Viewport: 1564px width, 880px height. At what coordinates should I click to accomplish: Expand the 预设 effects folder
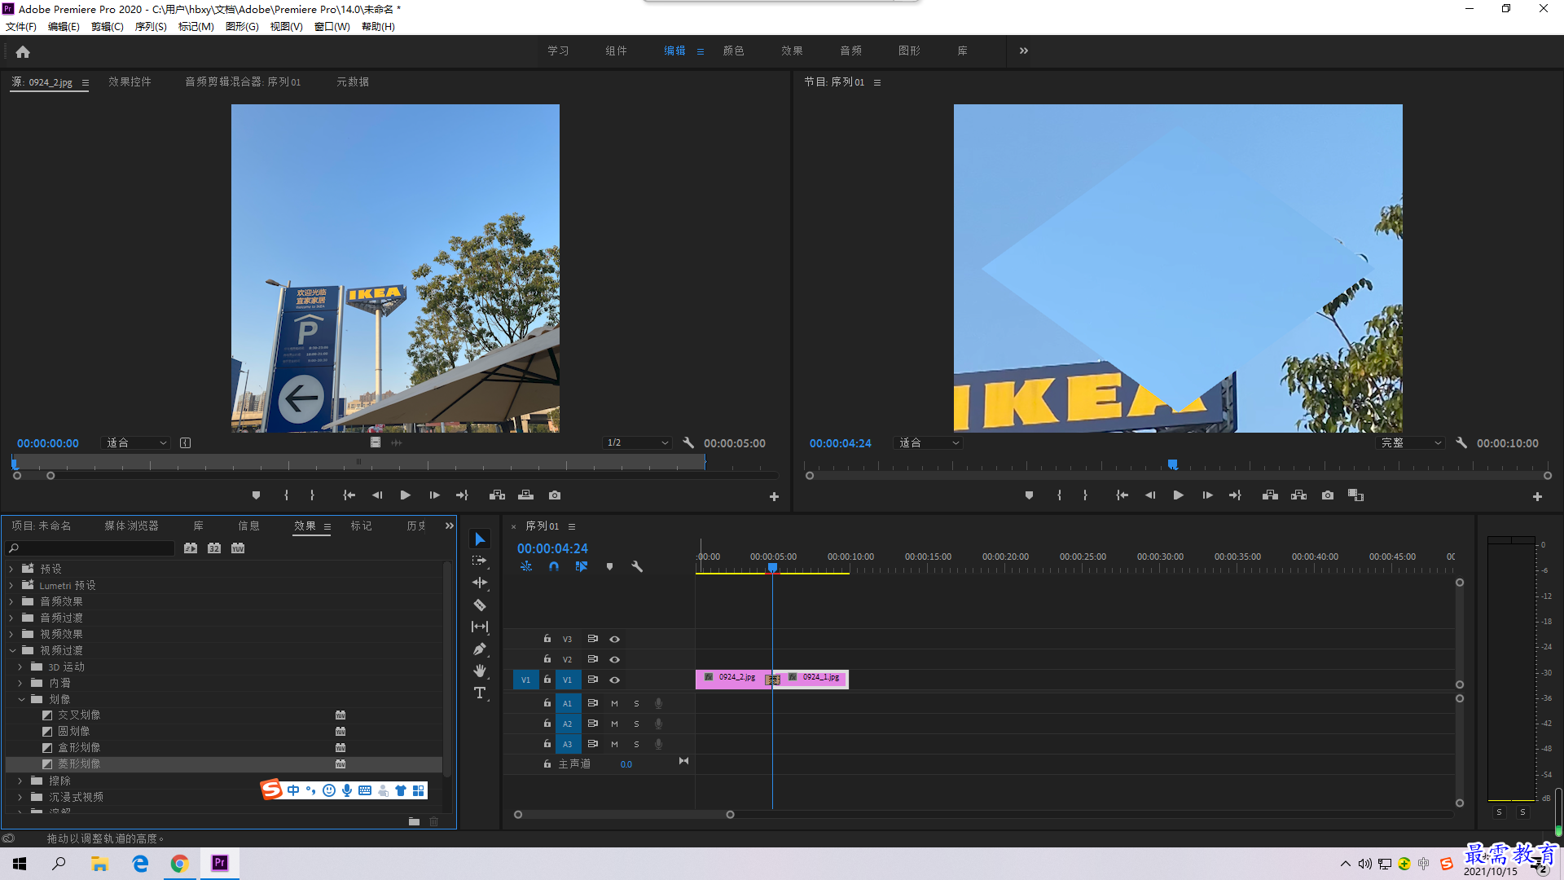11,569
